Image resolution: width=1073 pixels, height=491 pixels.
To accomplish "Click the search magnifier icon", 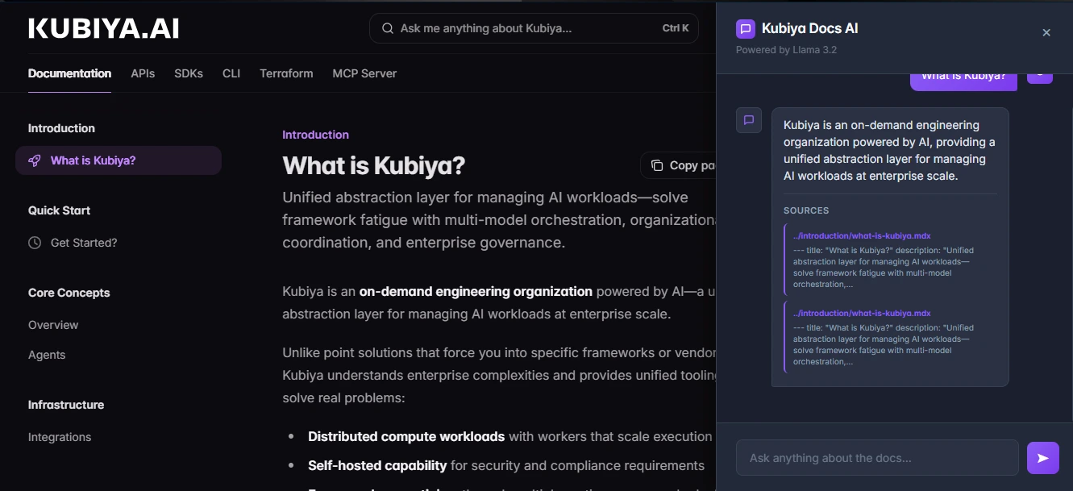I will (388, 28).
